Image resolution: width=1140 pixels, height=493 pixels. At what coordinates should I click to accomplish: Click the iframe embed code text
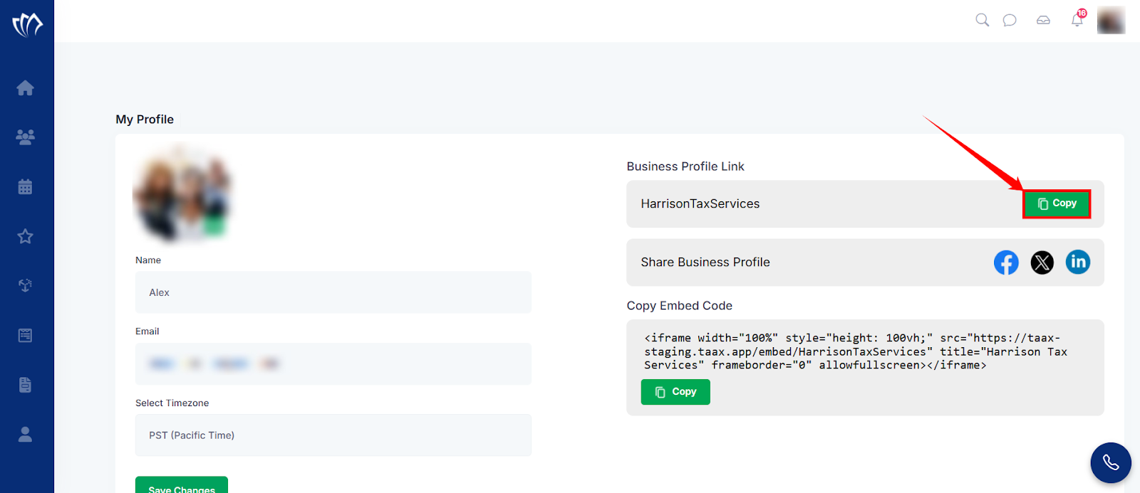point(856,351)
